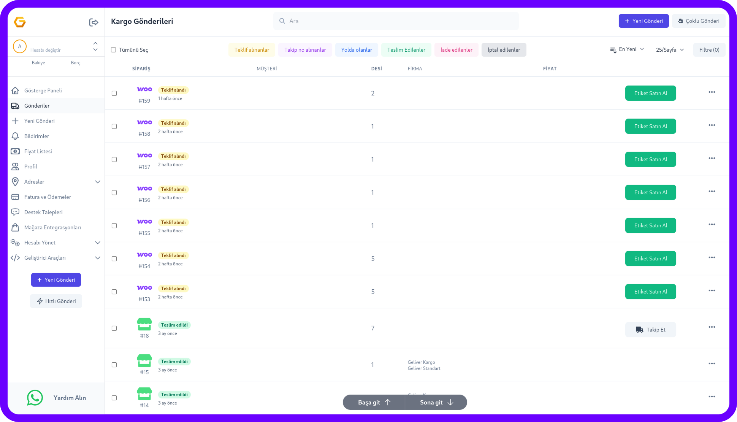Click three-dot menu for order #159

tap(712, 92)
